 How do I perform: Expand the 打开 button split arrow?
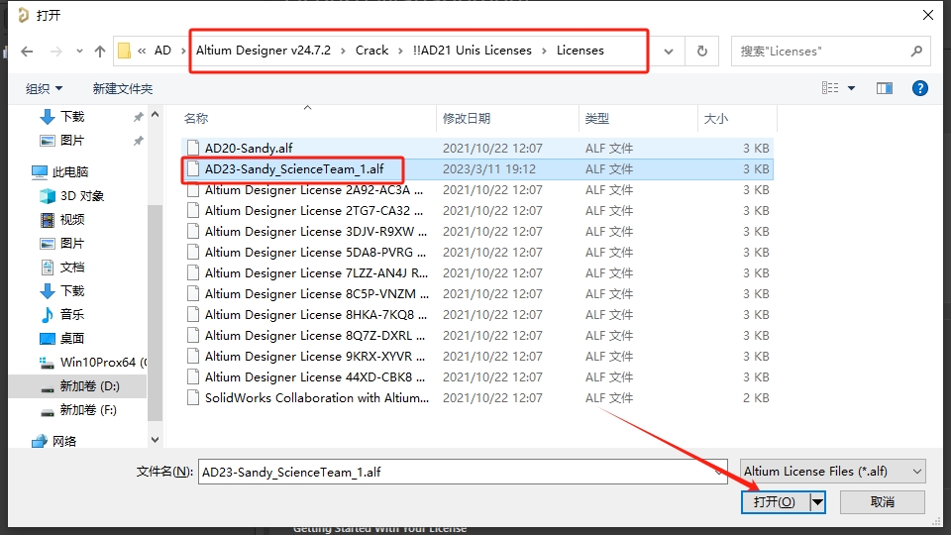tap(817, 502)
